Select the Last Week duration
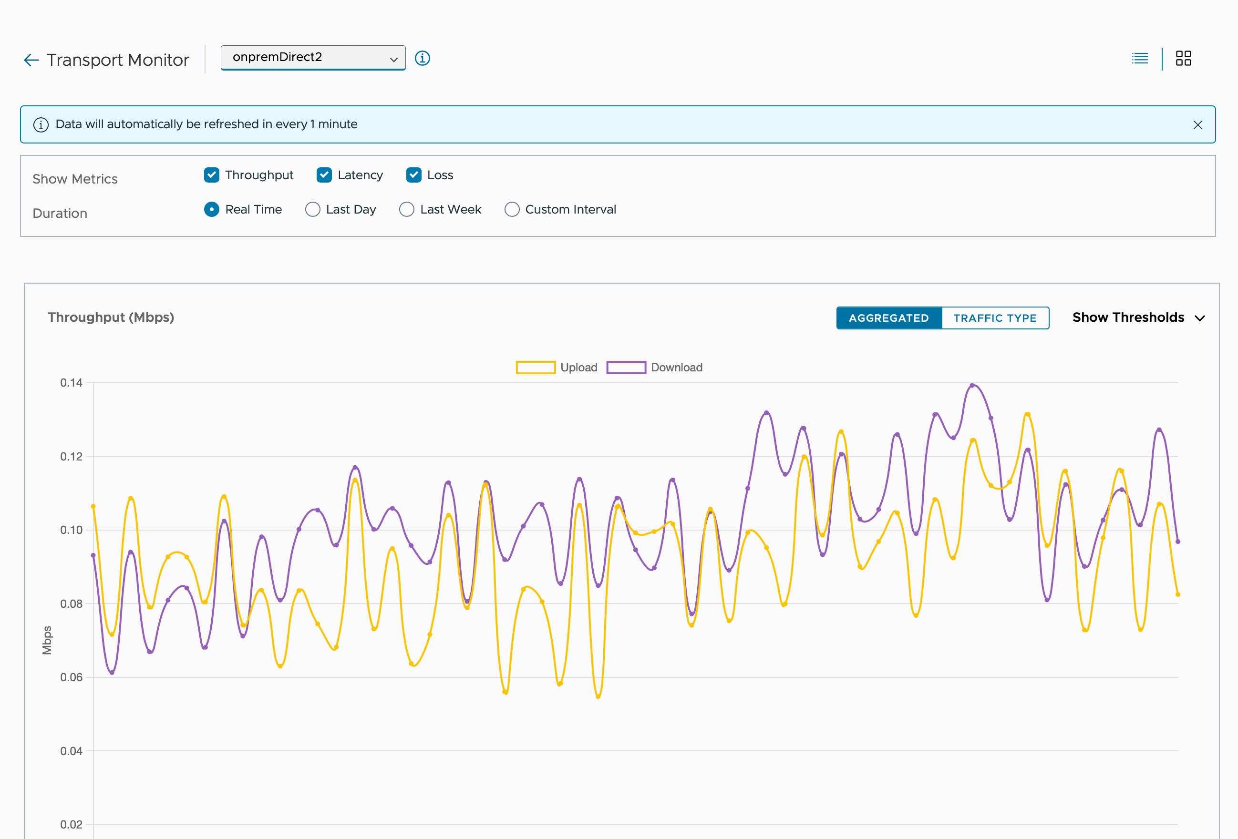This screenshot has width=1238, height=839. click(x=406, y=209)
